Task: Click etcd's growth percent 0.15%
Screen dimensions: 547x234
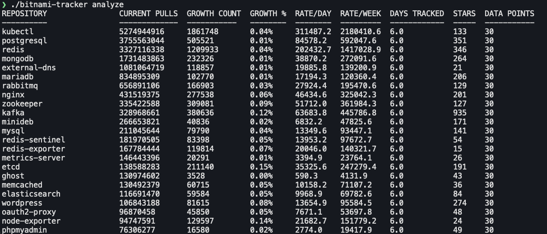Action: tap(261, 167)
